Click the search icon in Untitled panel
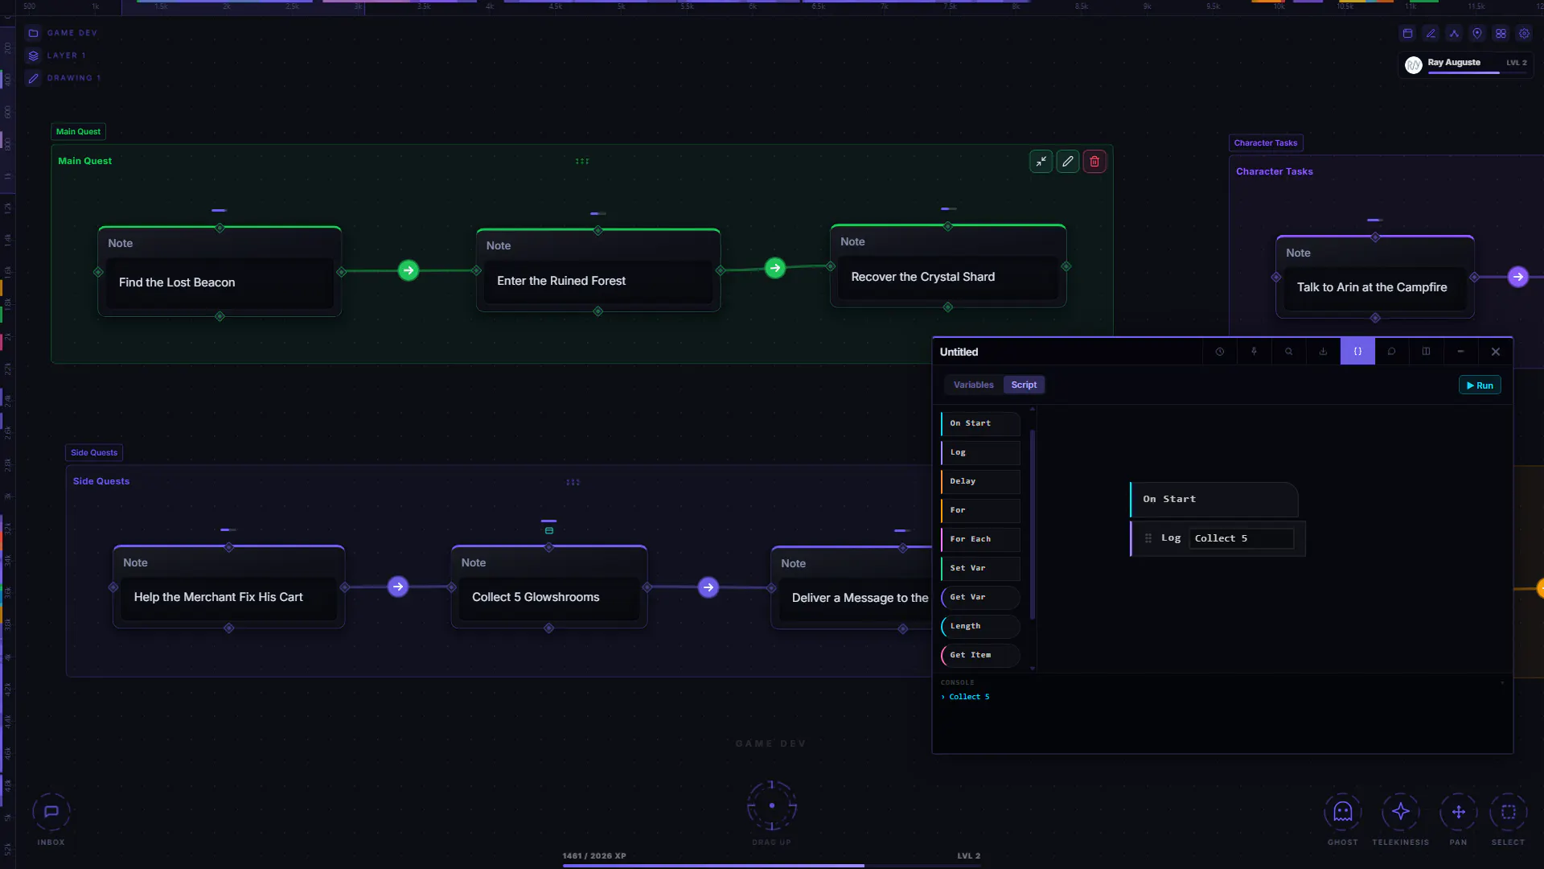1544x869 pixels. [1289, 352]
